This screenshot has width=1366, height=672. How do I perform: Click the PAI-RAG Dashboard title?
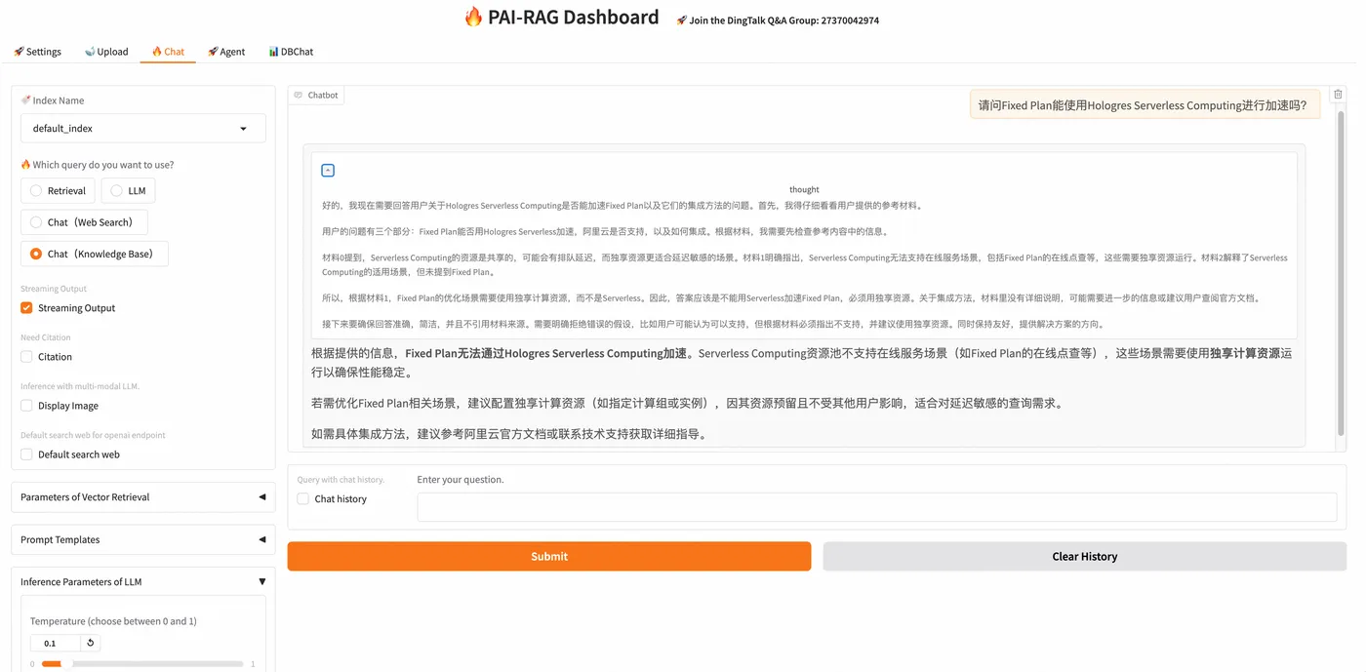tap(561, 17)
